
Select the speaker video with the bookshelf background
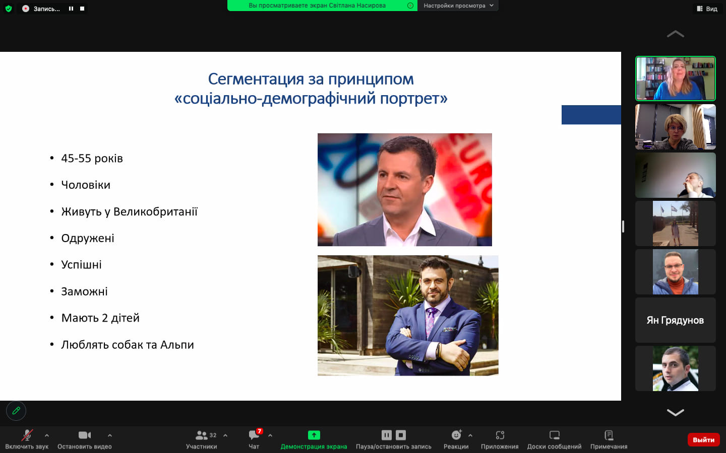[x=676, y=79]
